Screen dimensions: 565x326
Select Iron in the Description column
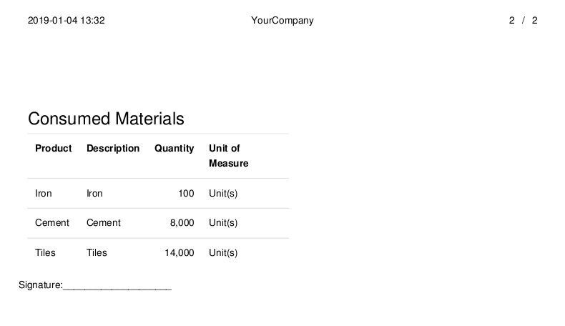tap(94, 194)
